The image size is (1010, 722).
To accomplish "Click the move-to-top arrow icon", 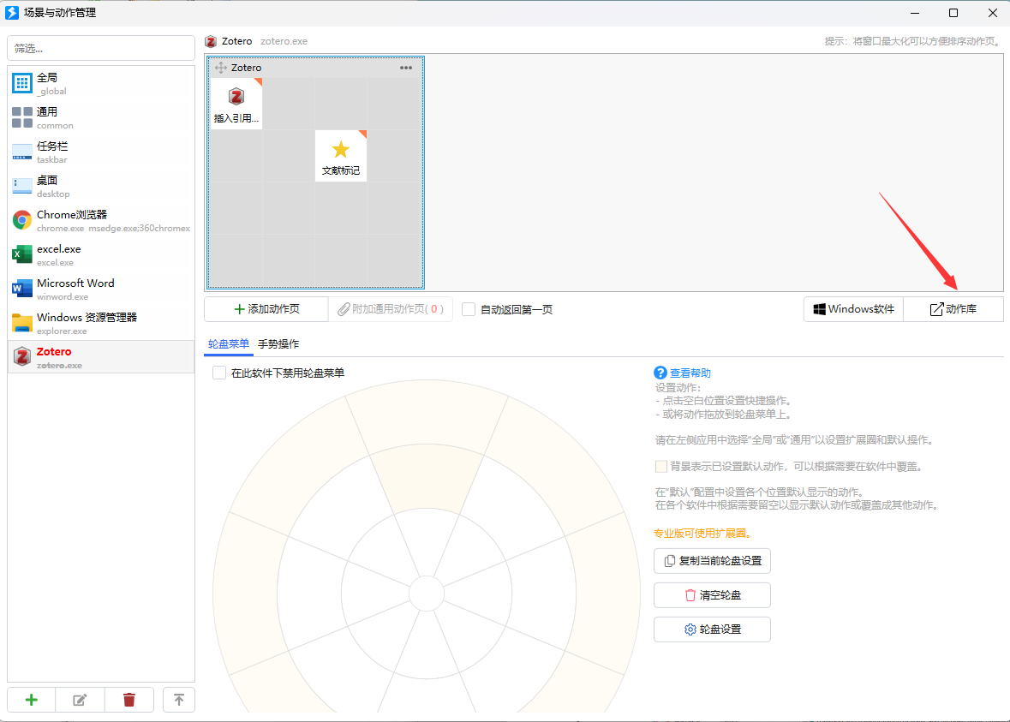I will 179,700.
